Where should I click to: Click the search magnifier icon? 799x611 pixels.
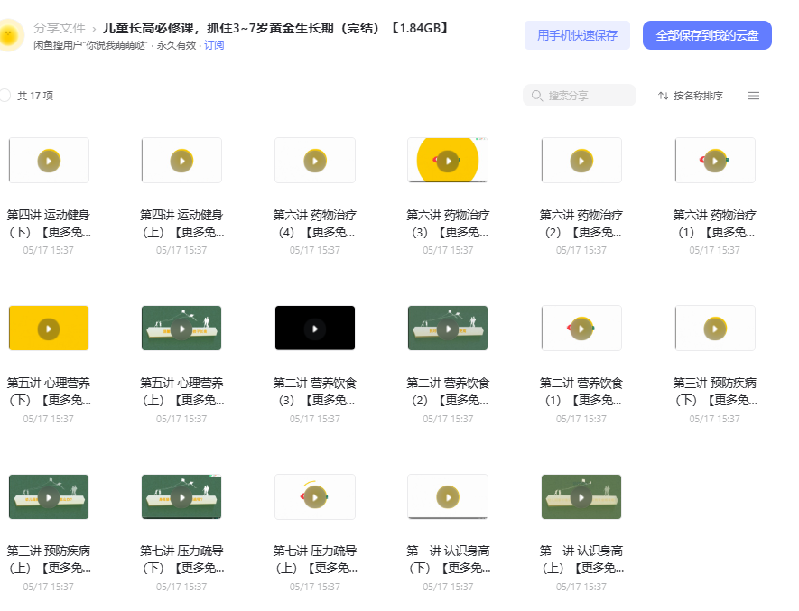[536, 96]
